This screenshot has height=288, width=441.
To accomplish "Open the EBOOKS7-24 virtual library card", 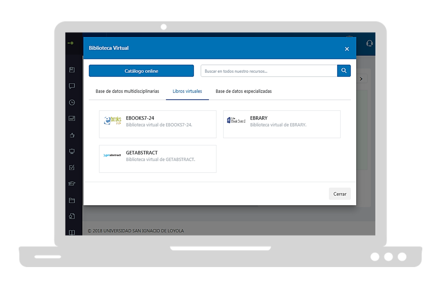I will [x=158, y=124].
